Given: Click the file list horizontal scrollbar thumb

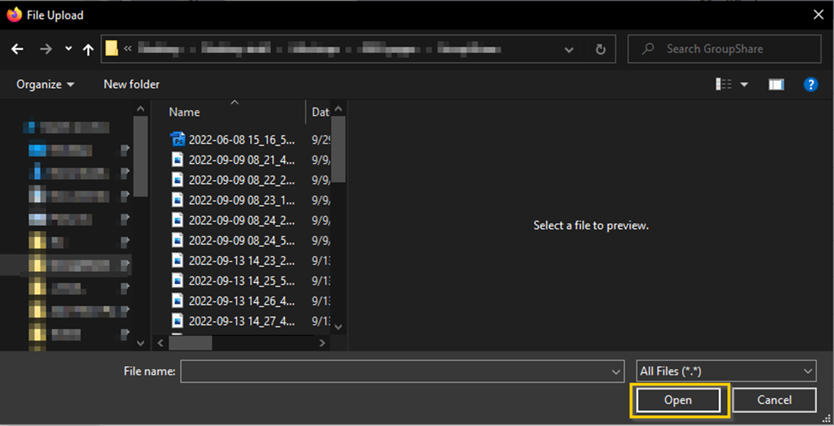Looking at the screenshot, I should (190, 343).
